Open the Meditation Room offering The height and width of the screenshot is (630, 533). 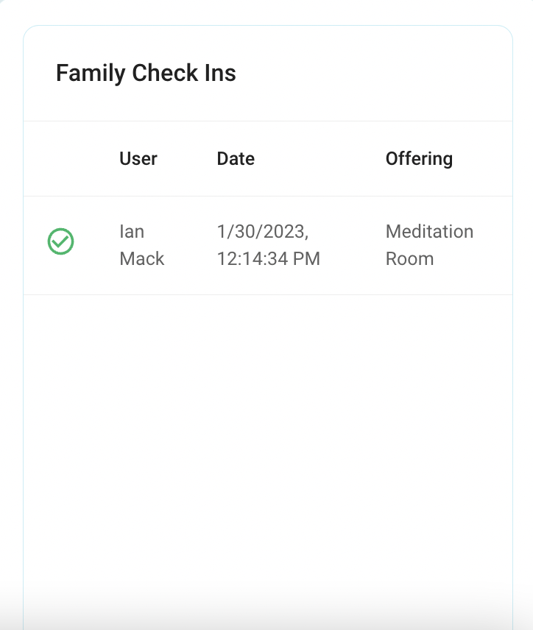(x=429, y=245)
